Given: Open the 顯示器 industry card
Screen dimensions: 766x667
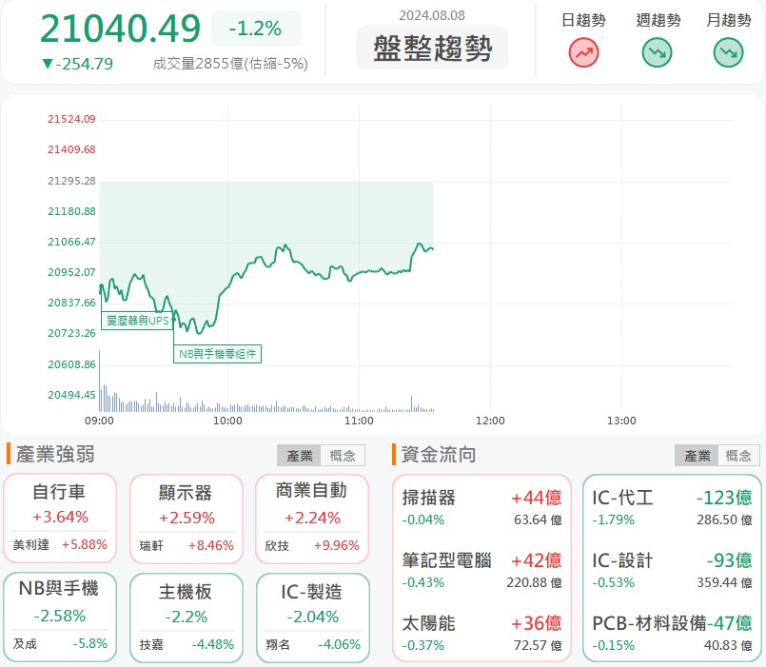Looking at the screenshot, I should [x=187, y=519].
